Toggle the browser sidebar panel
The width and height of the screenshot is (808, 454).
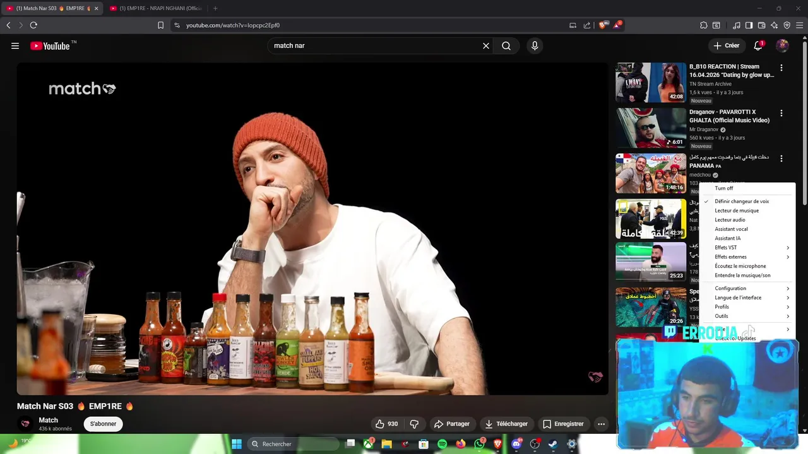click(x=749, y=25)
